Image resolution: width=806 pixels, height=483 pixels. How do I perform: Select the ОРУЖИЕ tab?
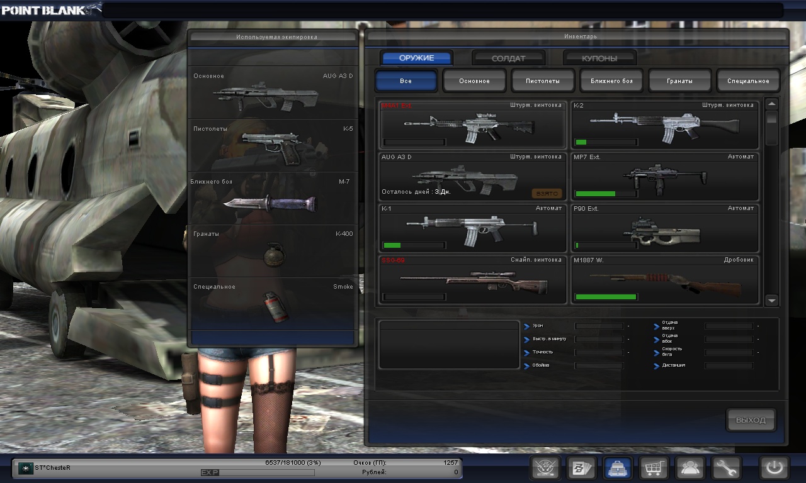point(416,58)
